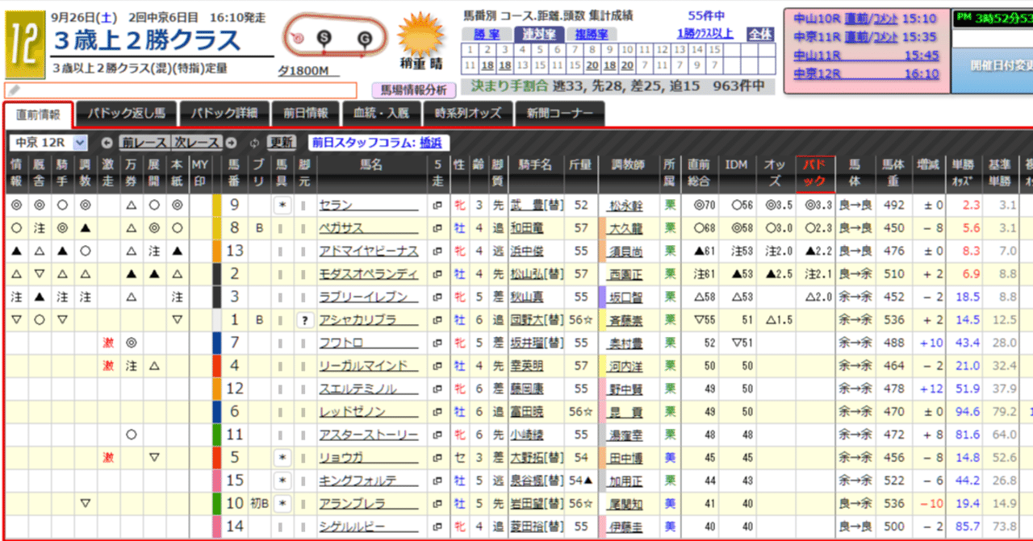Switch stats to 全体 instead of 1勝クラス以上
Viewport: 1033px width, 541px height.
(759, 33)
